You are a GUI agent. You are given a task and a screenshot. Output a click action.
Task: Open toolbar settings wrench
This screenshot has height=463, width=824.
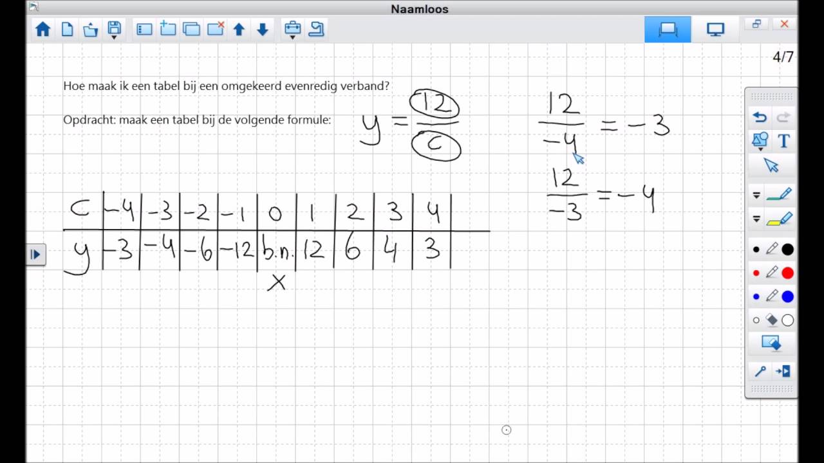[760, 371]
